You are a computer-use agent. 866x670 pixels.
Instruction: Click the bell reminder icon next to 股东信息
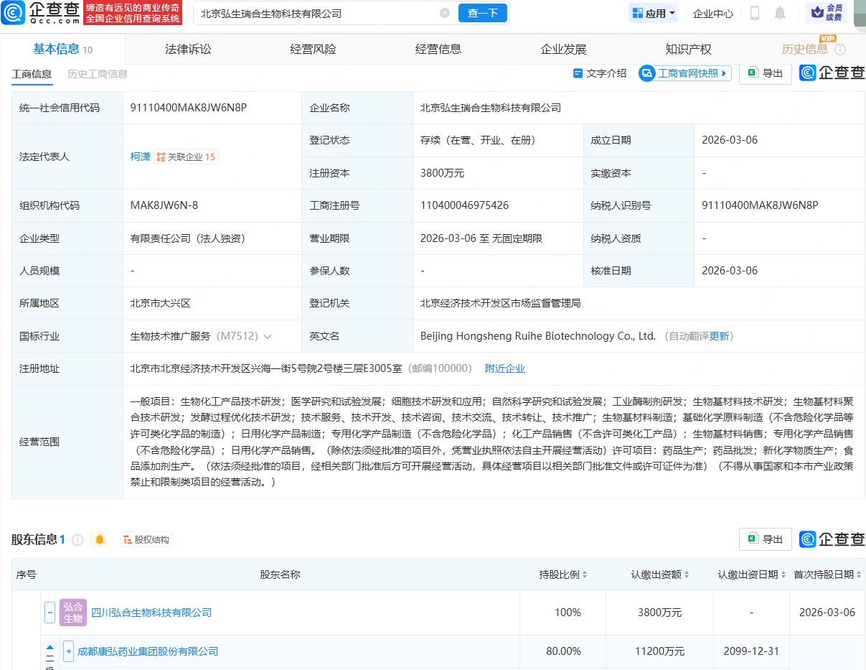(100, 539)
